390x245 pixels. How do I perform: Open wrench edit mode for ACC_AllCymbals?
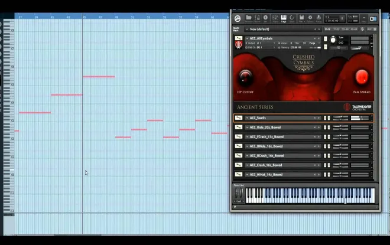pyautogui.click(x=239, y=38)
